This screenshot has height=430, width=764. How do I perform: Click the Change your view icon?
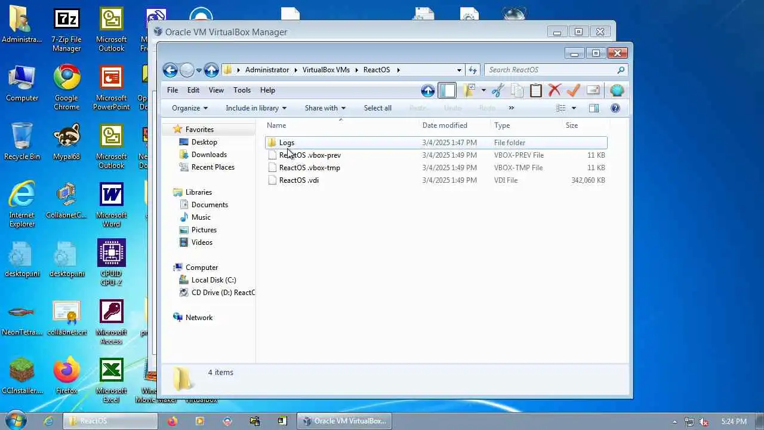point(560,108)
